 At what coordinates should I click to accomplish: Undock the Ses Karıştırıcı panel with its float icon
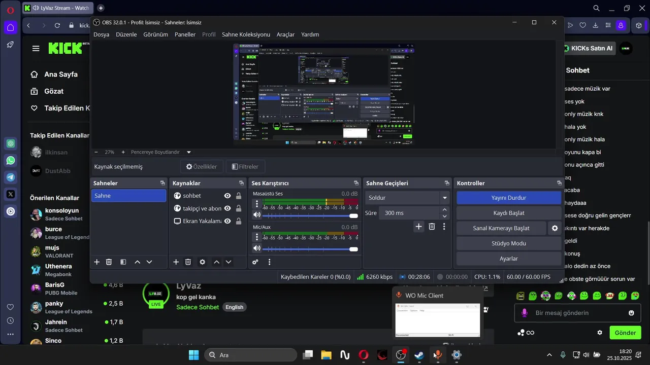click(x=356, y=183)
